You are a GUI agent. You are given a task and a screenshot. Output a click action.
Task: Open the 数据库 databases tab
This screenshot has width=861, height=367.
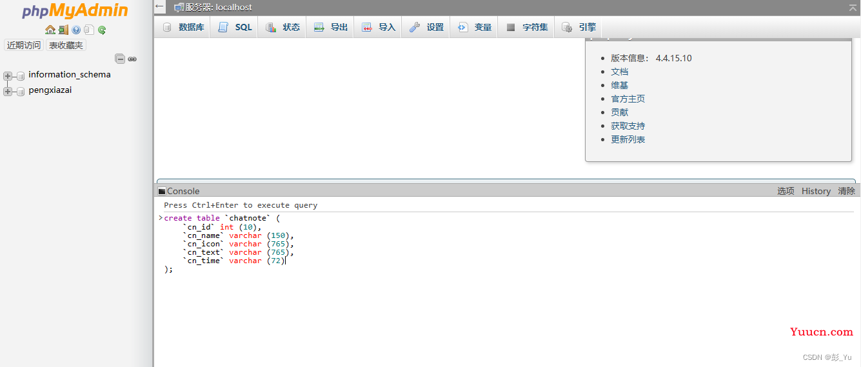point(184,27)
